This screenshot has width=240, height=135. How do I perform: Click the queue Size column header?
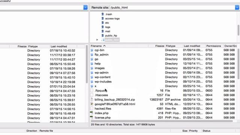point(185,131)
